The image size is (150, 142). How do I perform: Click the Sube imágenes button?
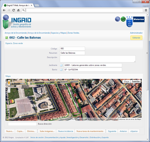[47, 131]
